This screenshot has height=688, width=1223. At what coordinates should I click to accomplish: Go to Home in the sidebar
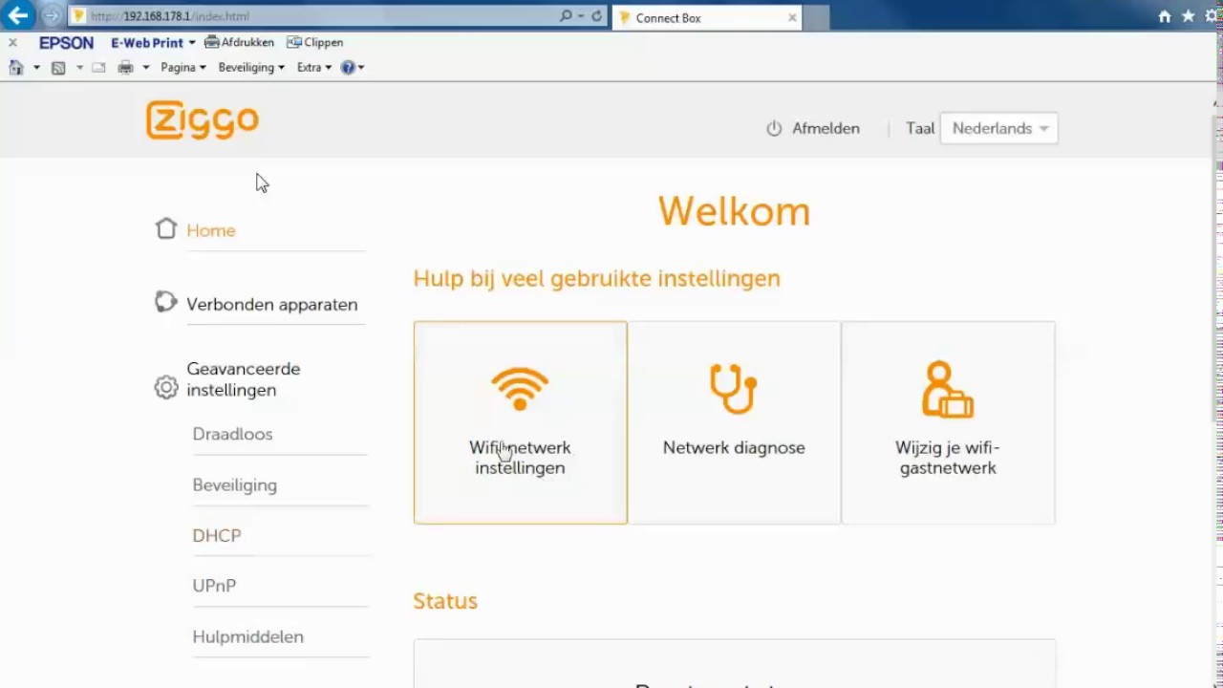(211, 230)
